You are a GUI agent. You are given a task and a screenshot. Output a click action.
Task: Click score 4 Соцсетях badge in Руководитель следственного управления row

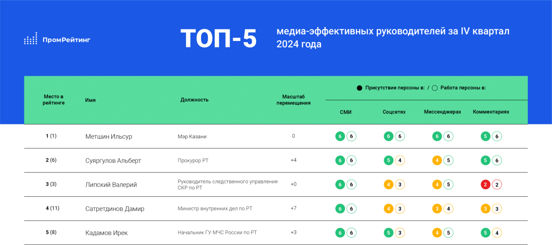point(389,185)
